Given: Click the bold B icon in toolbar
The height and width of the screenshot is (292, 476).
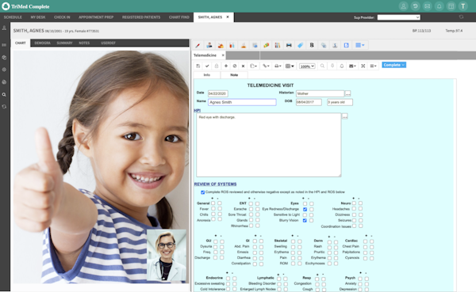Looking at the screenshot, I should 312,45.
